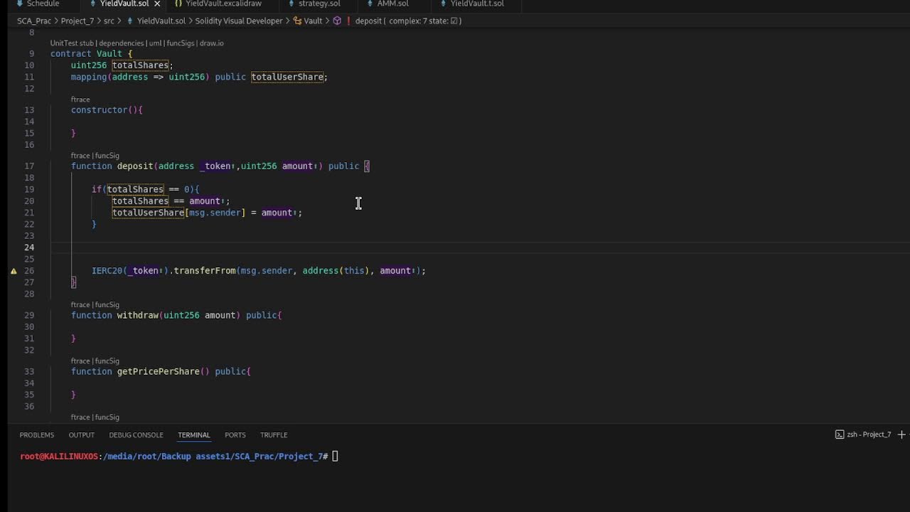Image resolution: width=910 pixels, height=512 pixels.
Task: Click the Vault contract icon in breadcrumb
Action: pyautogui.click(x=297, y=21)
